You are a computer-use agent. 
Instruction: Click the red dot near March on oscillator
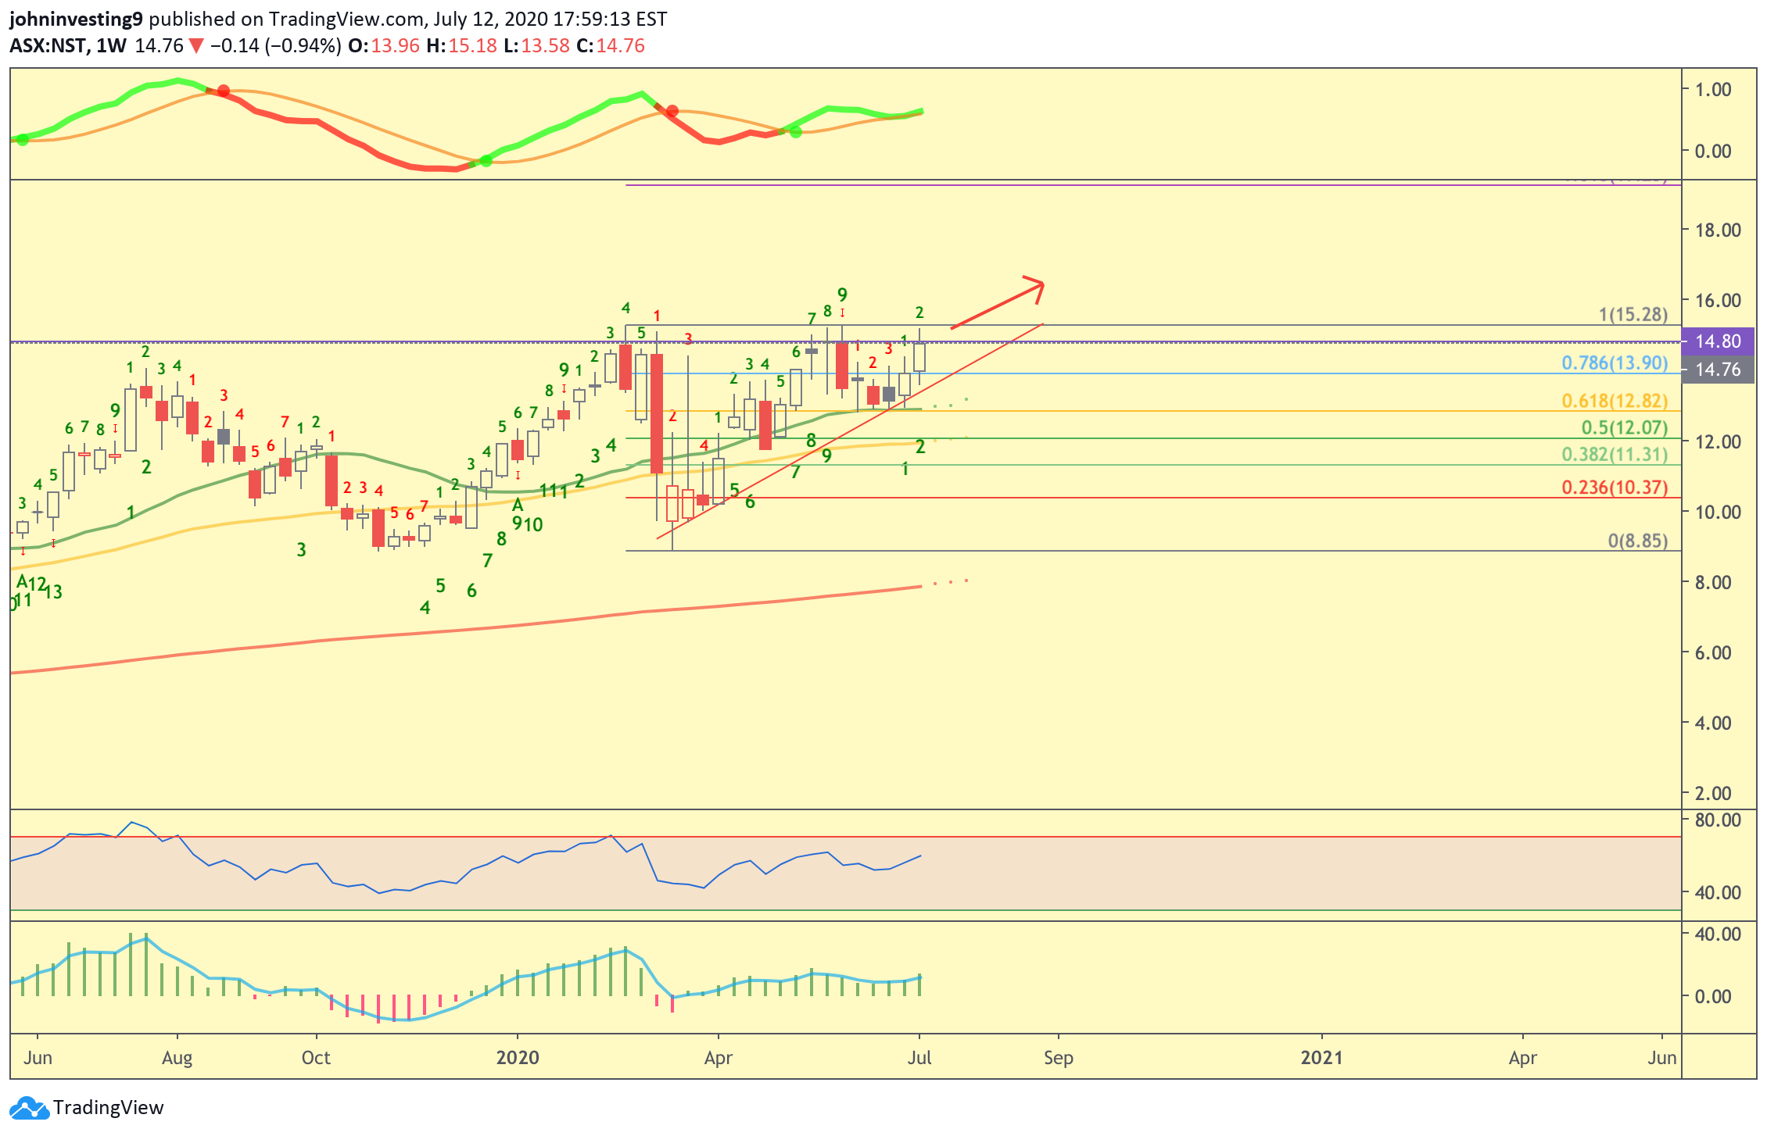coord(672,111)
